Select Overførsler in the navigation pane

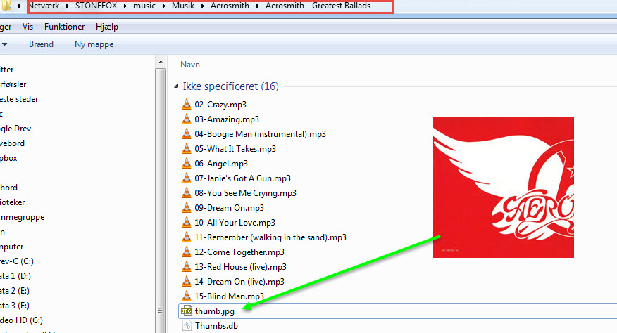pyautogui.click(x=13, y=84)
